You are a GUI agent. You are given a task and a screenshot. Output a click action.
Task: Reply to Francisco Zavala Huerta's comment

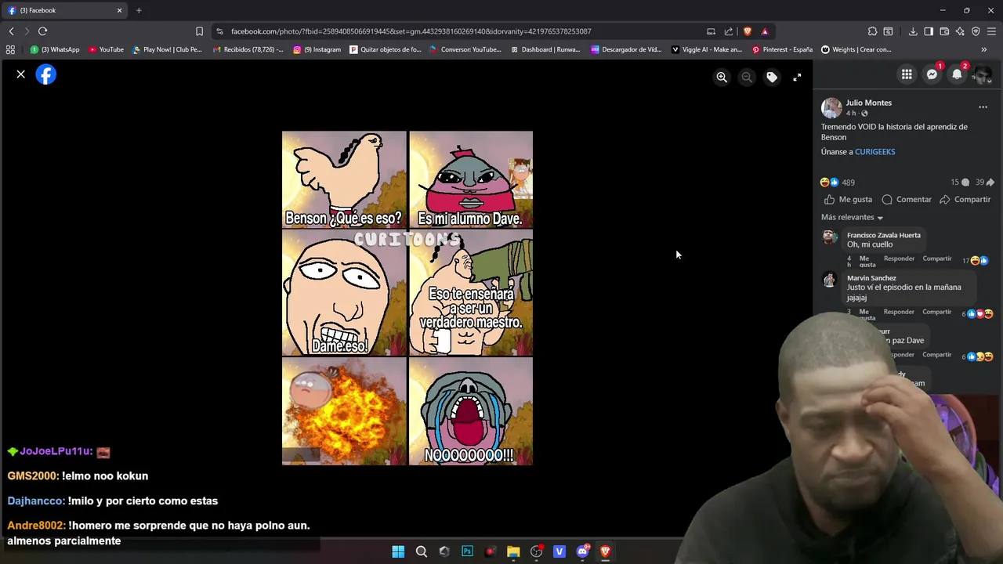click(x=899, y=258)
